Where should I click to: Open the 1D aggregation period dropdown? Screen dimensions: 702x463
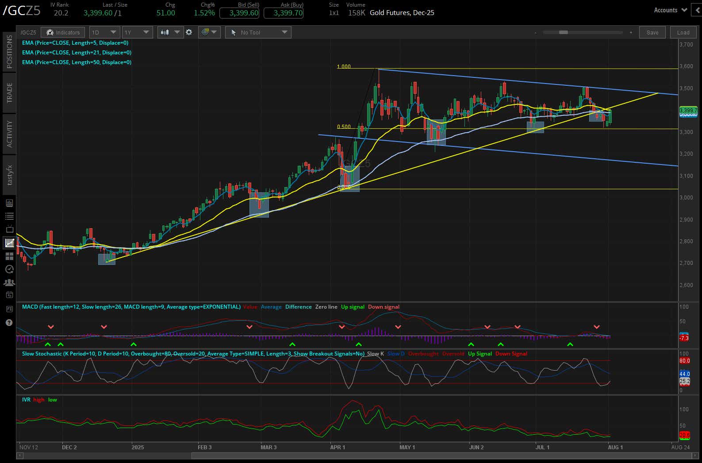(x=104, y=32)
